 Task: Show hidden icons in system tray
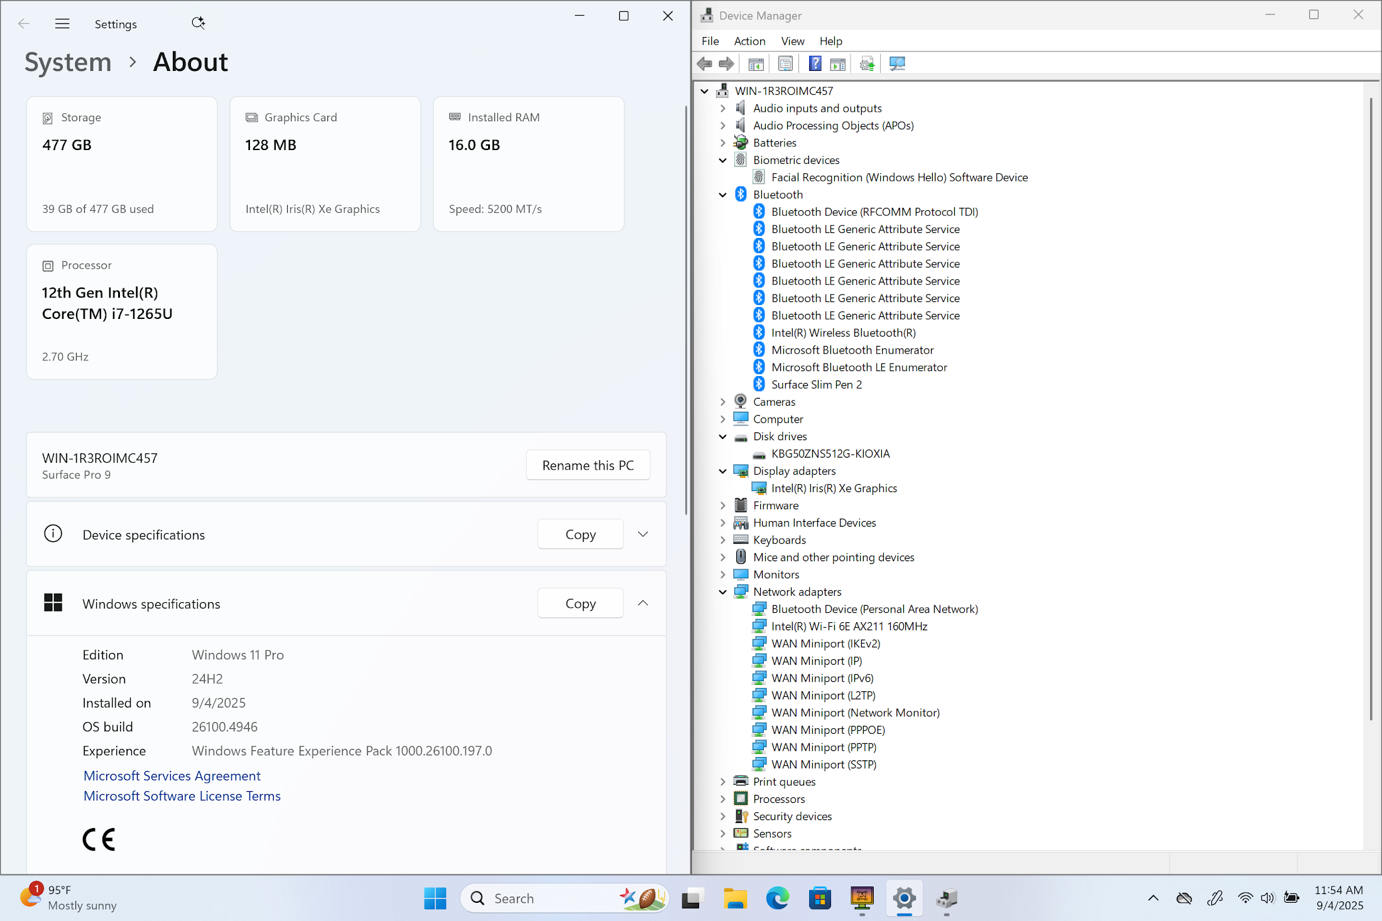pos(1153,898)
